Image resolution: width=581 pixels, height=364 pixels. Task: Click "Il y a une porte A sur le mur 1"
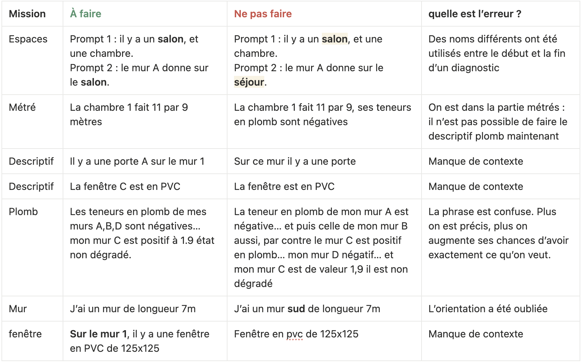137,161
